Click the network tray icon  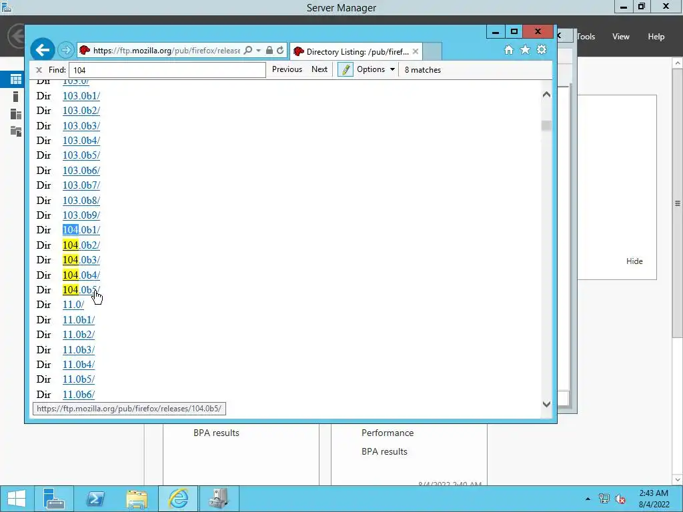(x=604, y=499)
